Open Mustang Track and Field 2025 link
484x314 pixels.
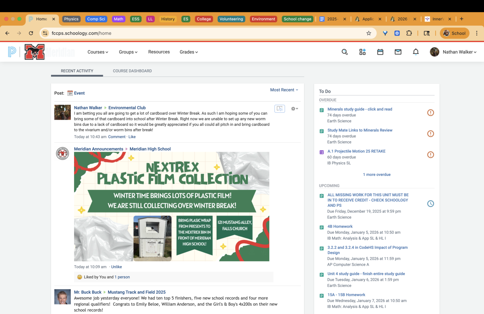[x=137, y=292]
